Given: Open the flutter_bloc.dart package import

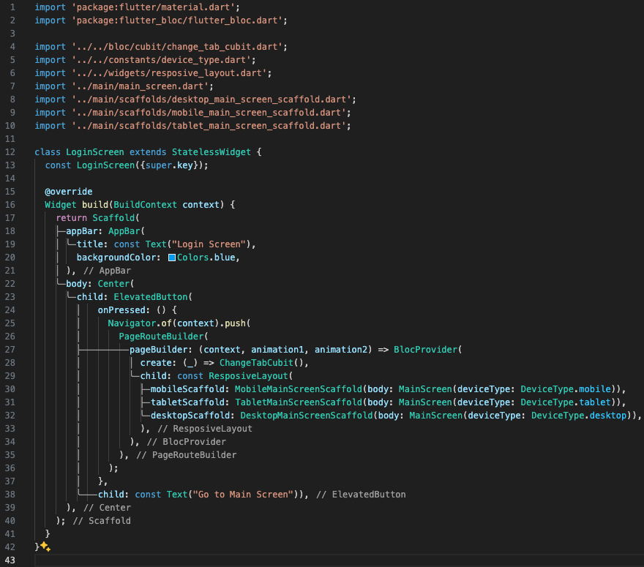Looking at the screenshot, I should tap(179, 20).
